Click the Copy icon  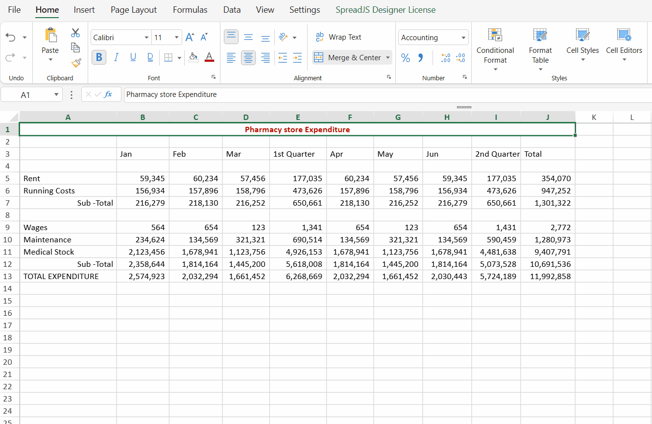point(75,47)
